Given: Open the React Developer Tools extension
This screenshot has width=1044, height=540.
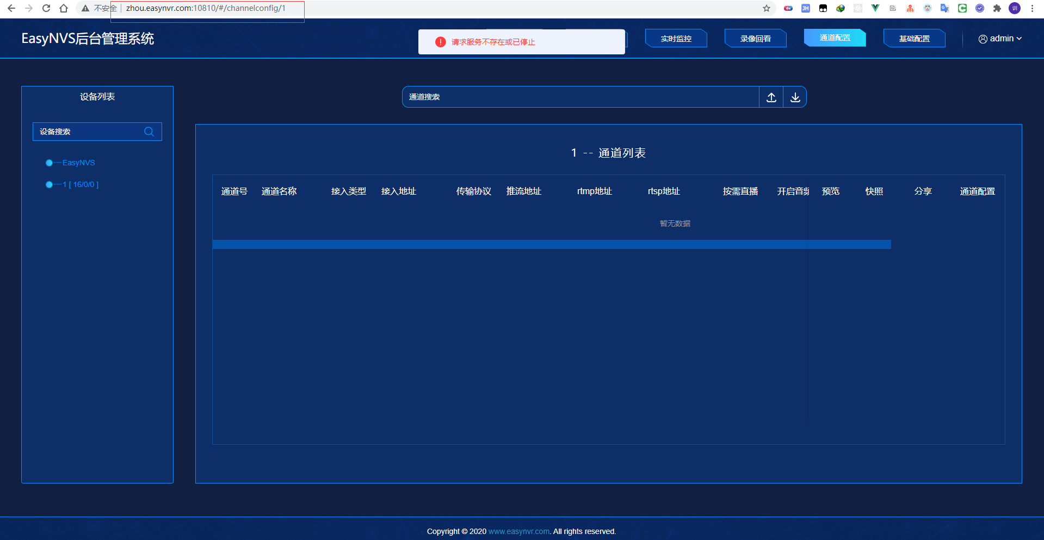Looking at the screenshot, I should coord(858,8).
